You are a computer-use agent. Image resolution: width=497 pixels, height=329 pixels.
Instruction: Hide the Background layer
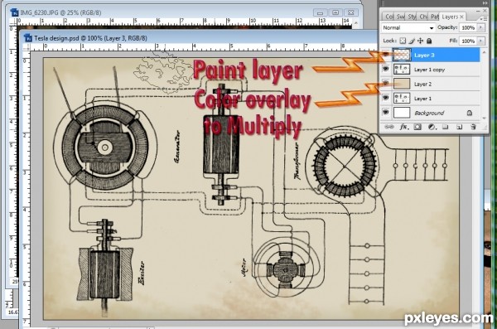coord(385,112)
